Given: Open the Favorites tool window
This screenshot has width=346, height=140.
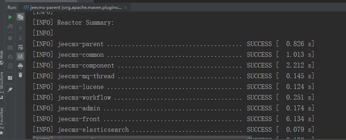Looking at the screenshot, I should (2, 121).
